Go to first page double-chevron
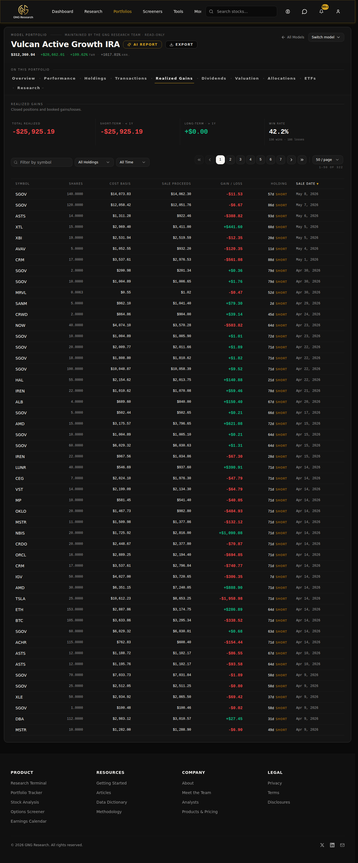This screenshot has height=863, width=358. coord(199,160)
